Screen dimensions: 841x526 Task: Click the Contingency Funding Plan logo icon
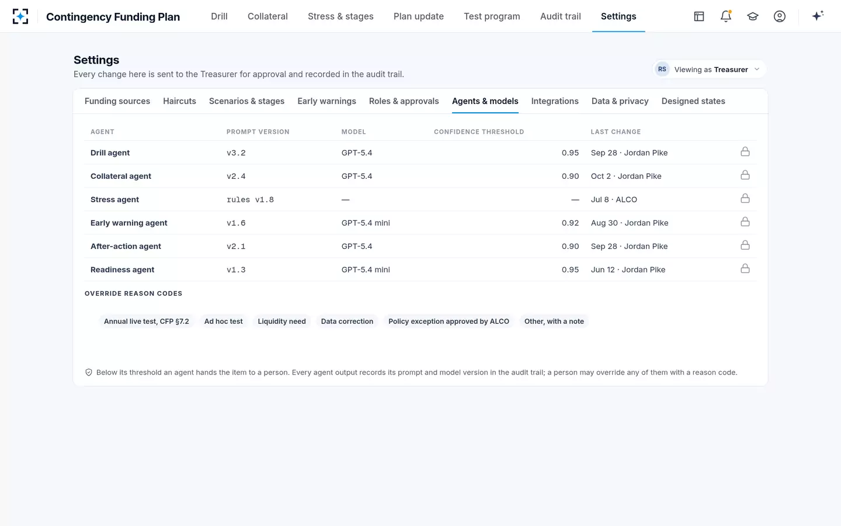tap(20, 16)
